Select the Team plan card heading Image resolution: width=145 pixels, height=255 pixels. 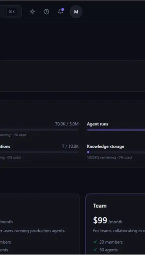[x=100, y=206]
